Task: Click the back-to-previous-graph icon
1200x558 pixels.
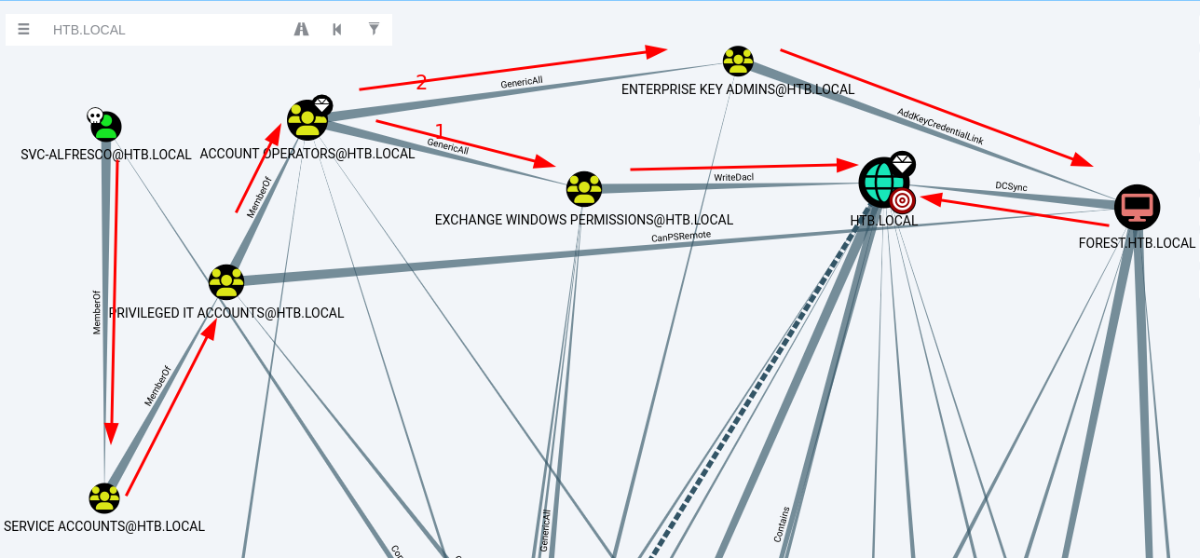Action: pyautogui.click(x=336, y=30)
